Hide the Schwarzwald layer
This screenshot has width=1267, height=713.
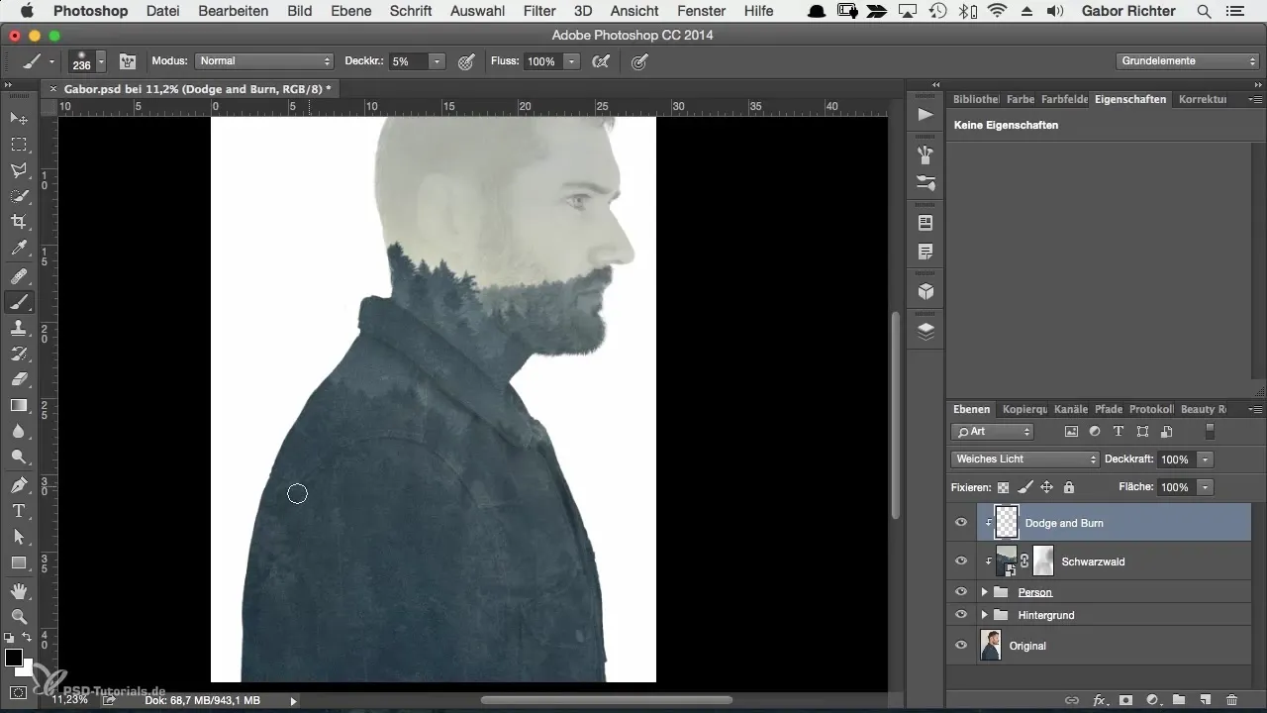960,561
